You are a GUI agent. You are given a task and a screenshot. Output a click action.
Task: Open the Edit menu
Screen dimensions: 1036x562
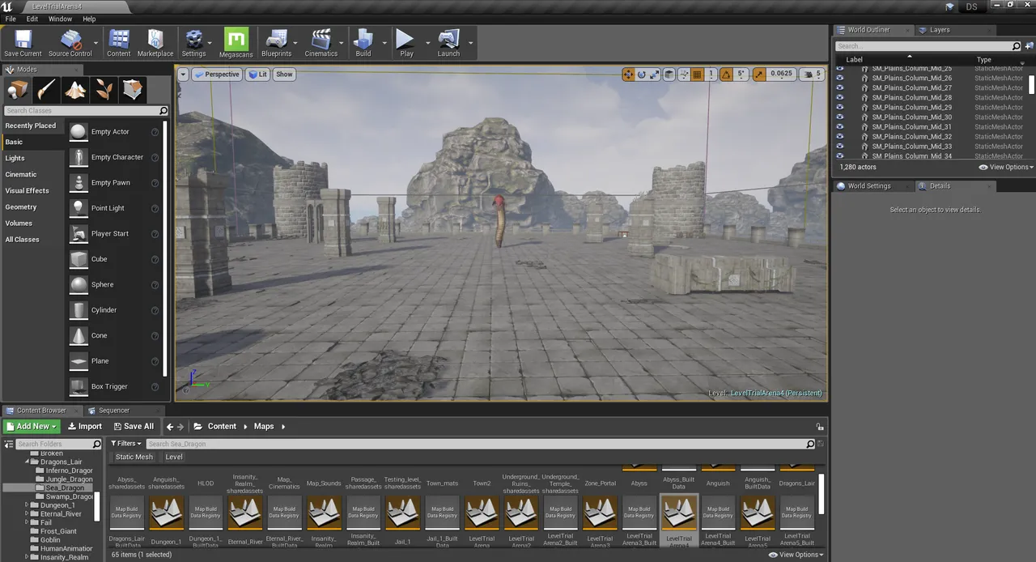pyautogui.click(x=32, y=19)
